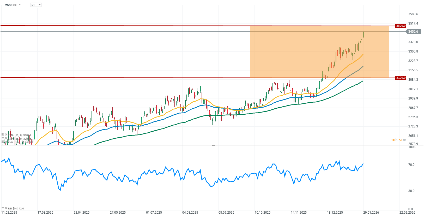
Task: Click the 2939.9 price axis label
Action: [413, 98]
